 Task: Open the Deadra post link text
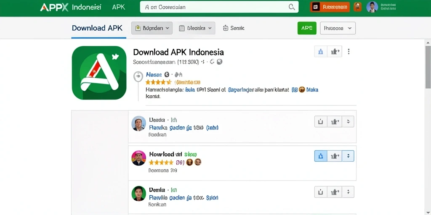tap(184, 128)
